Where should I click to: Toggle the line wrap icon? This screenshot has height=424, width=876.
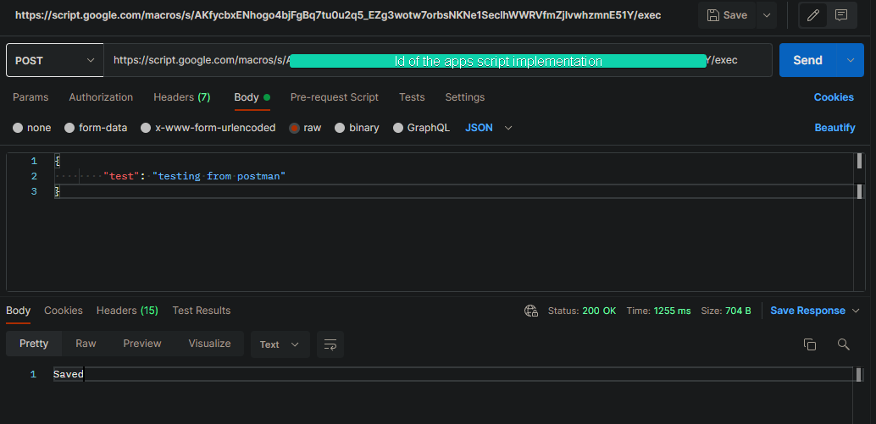330,344
